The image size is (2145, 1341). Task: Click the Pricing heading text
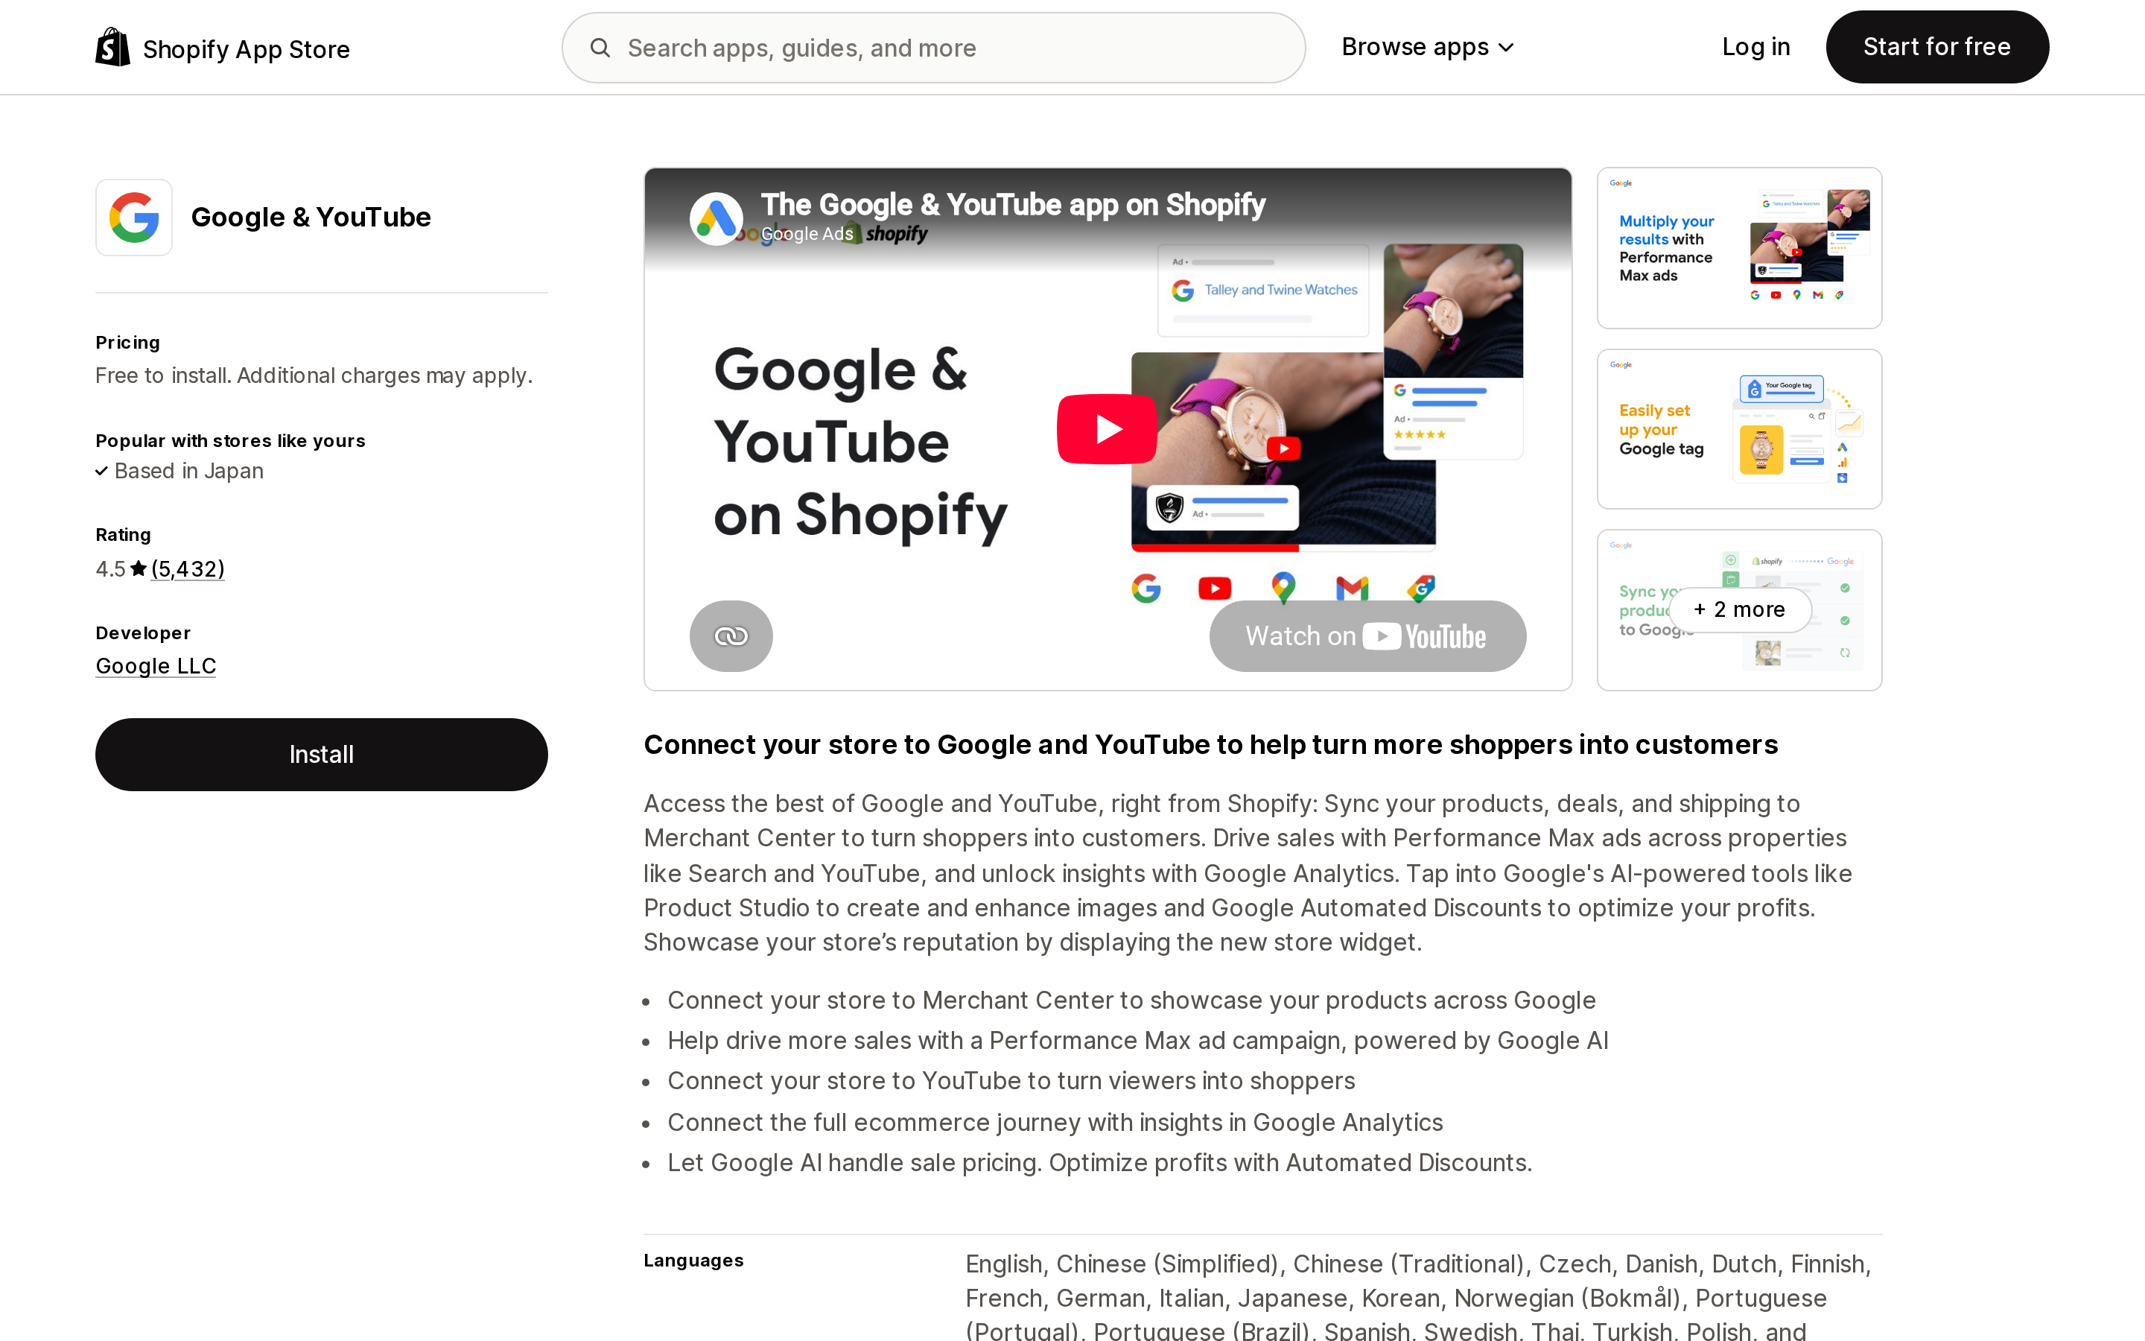(127, 343)
